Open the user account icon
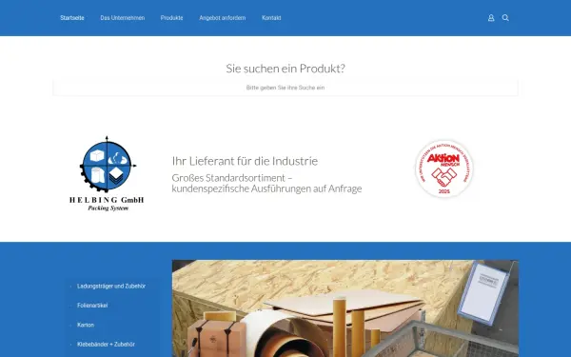 (x=491, y=18)
